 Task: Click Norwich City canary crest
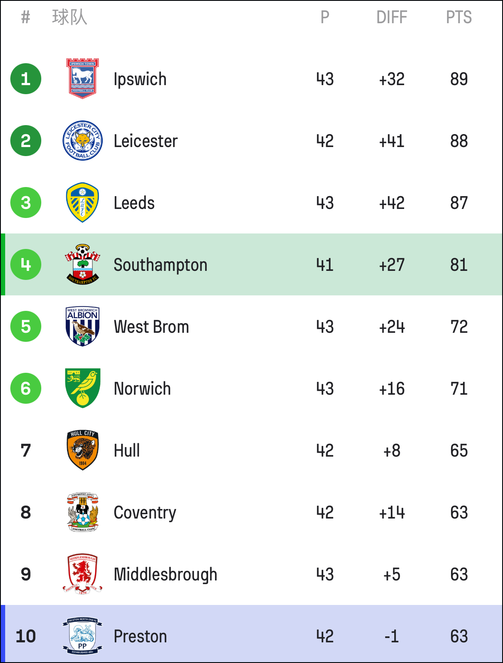(x=83, y=388)
